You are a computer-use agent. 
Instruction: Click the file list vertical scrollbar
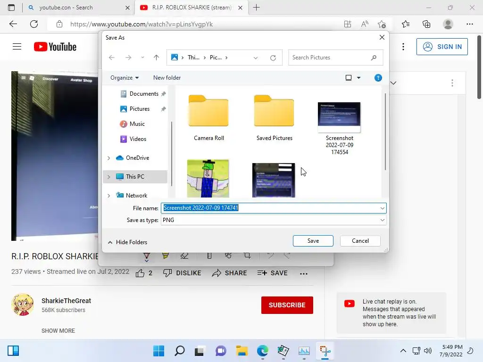click(x=385, y=132)
